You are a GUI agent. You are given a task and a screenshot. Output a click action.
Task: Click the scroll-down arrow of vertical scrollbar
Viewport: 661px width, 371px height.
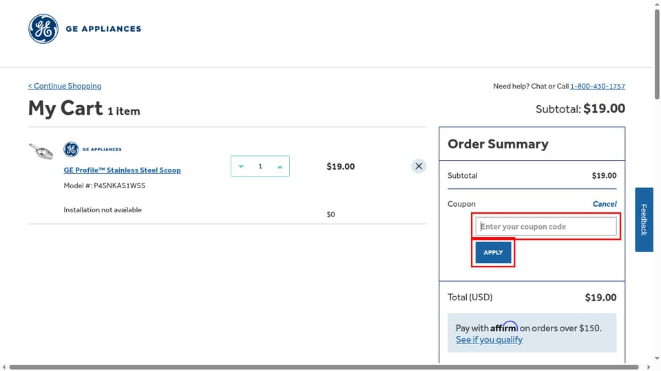point(657,359)
